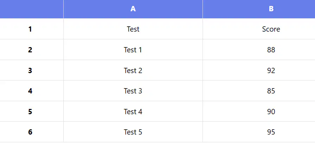
Task: Select column B header
Action: coord(259,9)
